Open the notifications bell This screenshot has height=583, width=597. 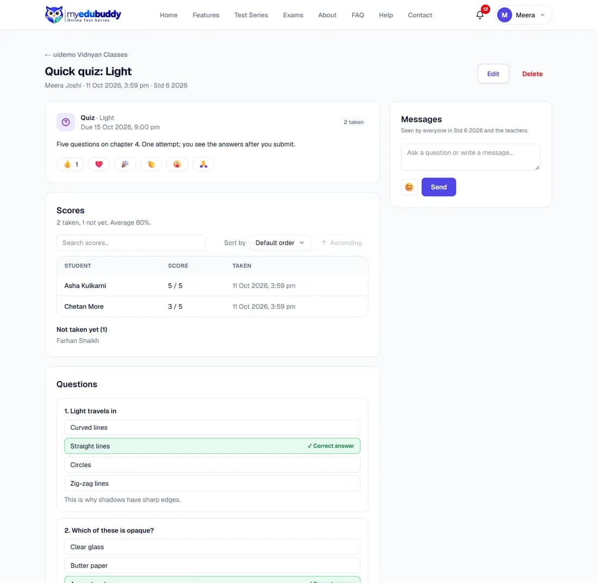[480, 15]
